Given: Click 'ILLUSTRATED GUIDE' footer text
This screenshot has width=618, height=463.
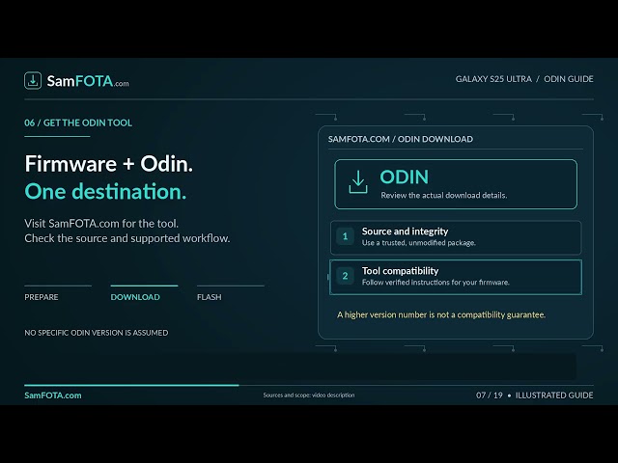Looking at the screenshot, I should coord(554,395).
